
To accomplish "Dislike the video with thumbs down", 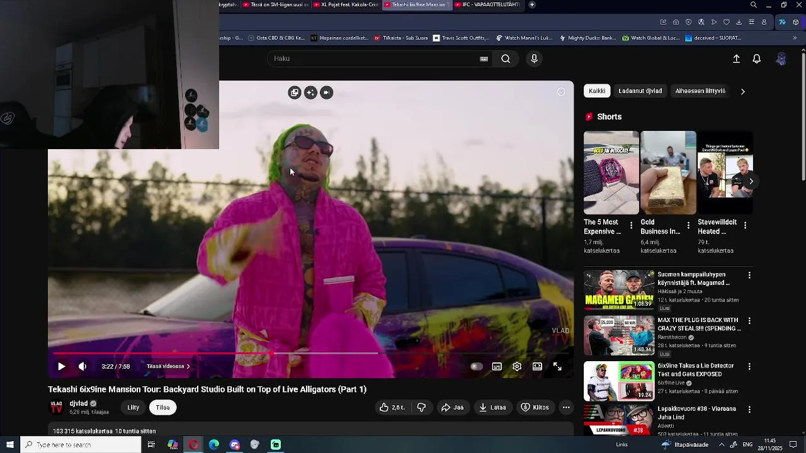I will click(421, 407).
